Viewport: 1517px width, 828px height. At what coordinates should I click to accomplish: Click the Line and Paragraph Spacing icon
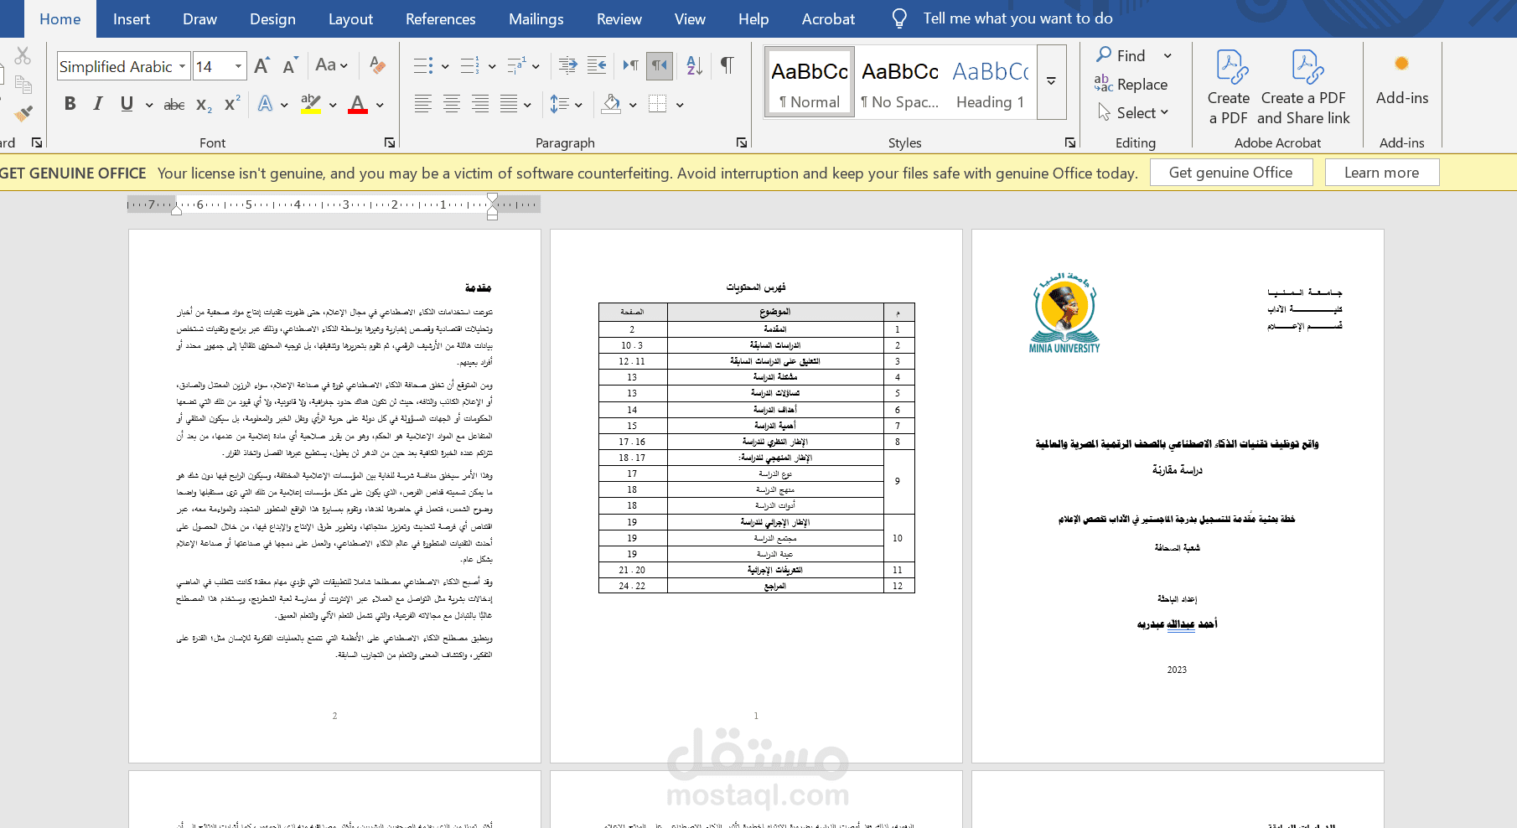(x=559, y=104)
